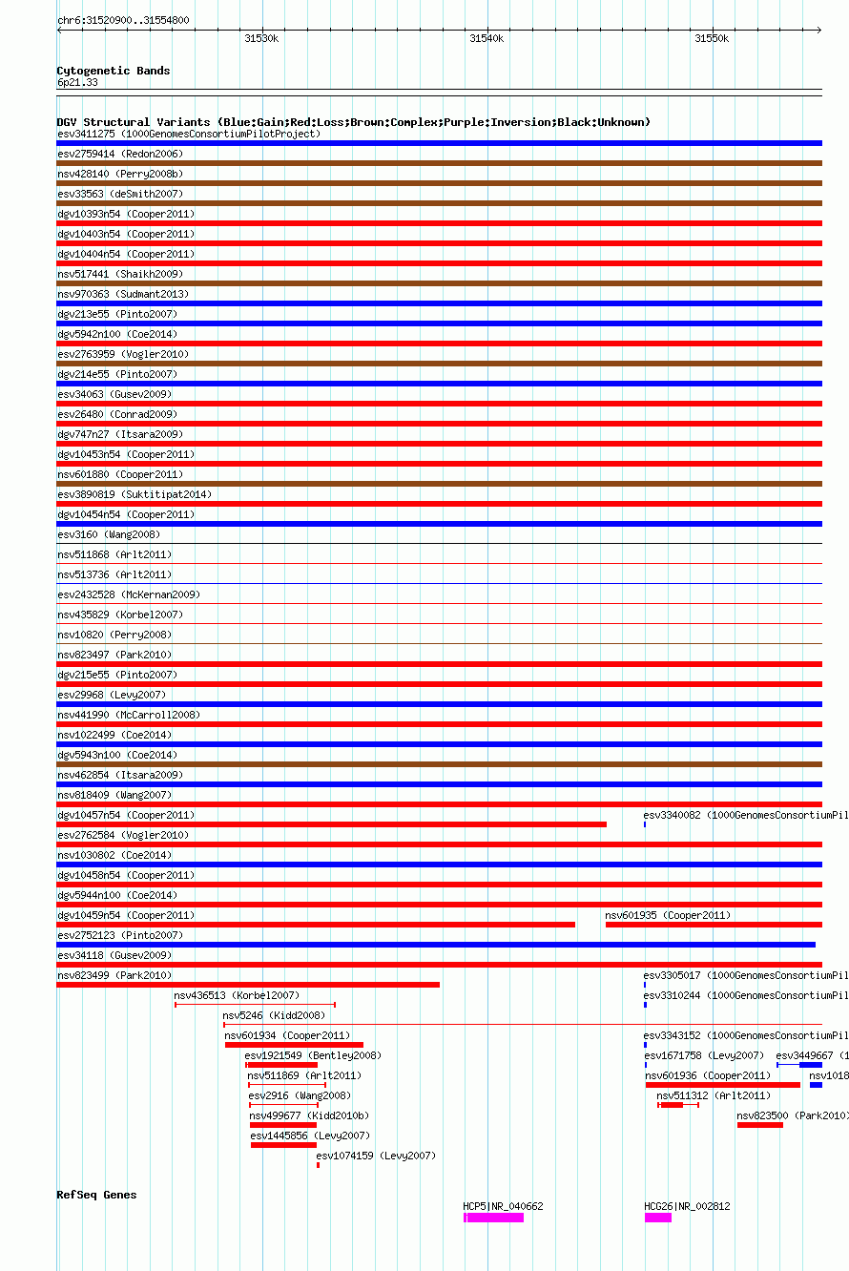The width and height of the screenshot is (849, 1271).
Task: Select variant nsv511868 (Arlt2011)
Action: [x=114, y=554]
